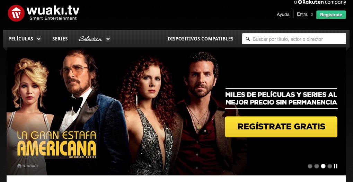
Task: Select the fourth carousel dot
Action: pyautogui.click(x=330, y=166)
